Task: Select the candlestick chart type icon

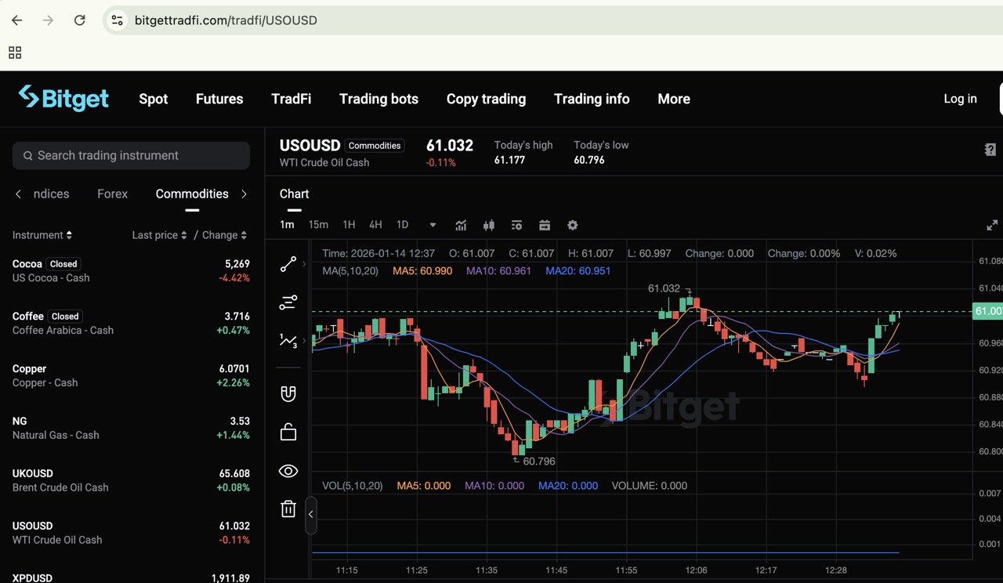Action: [x=489, y=225]
